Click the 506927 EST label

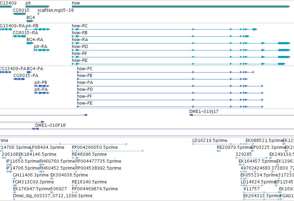[59, 189]
